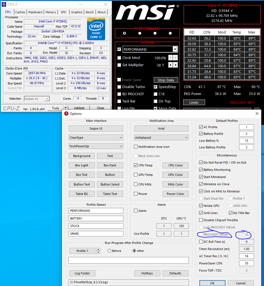Click OK in the Options dialog
The width and height of the screenshot is (264, 286).
[x=212, y=283]
